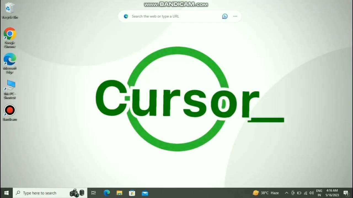Open volume speaker tray icon
The image size is (353, 198).
312,193
